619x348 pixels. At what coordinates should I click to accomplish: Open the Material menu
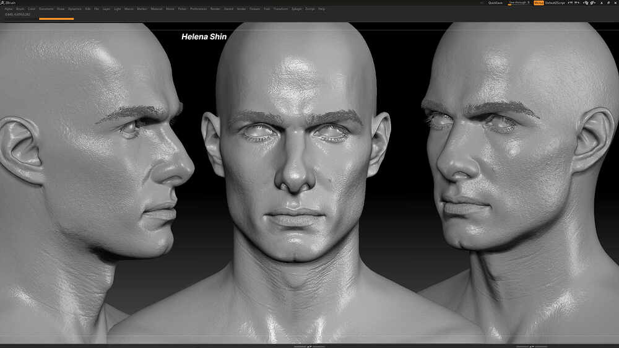coord(157,9)
